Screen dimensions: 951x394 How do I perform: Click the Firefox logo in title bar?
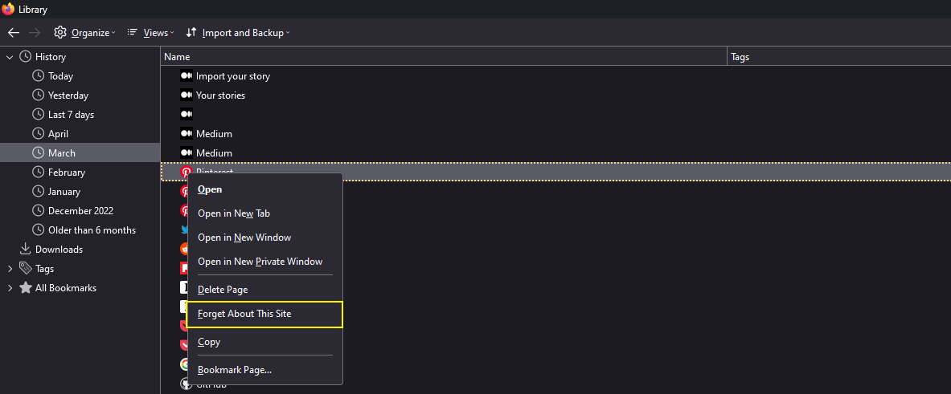tap(9, 9)
